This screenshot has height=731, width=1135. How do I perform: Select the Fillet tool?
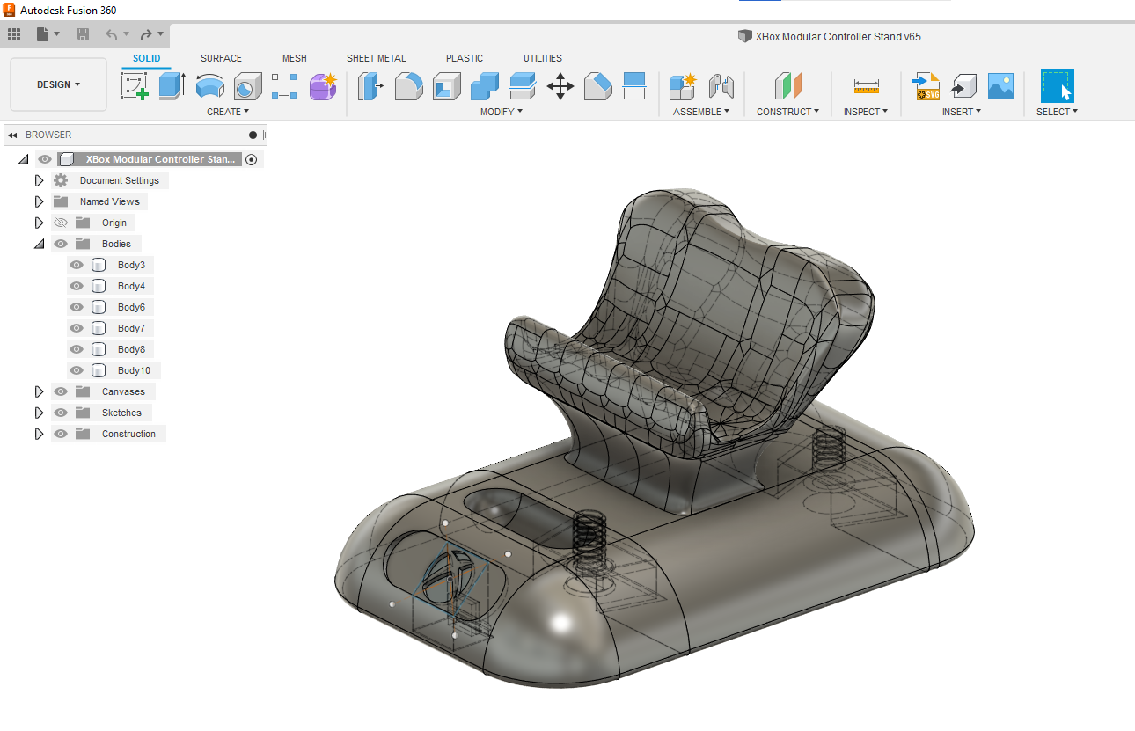[408, 85]
